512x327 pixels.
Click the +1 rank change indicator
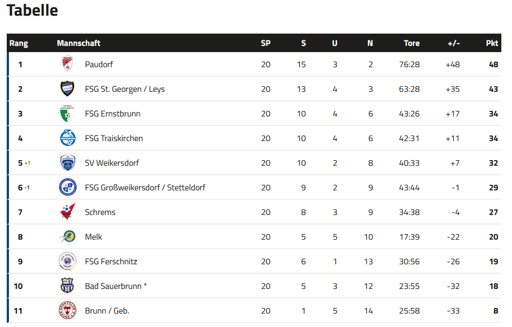point(27,163)
